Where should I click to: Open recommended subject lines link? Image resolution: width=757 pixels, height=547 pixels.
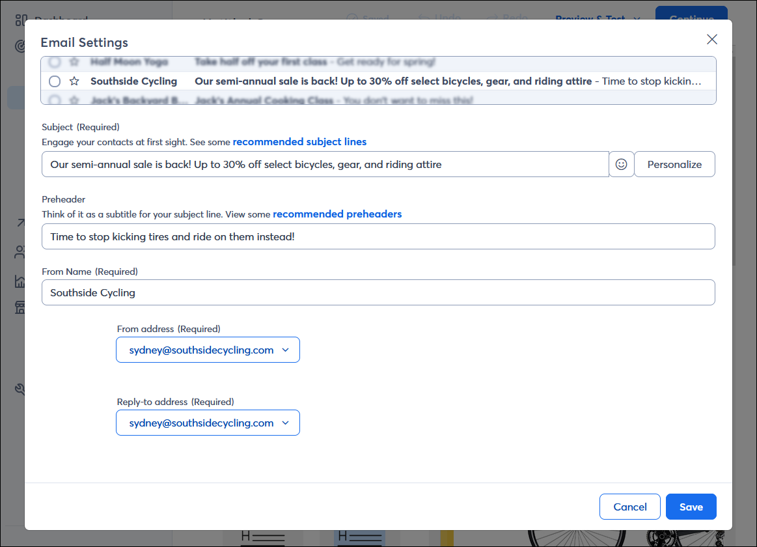pos(299,142)
